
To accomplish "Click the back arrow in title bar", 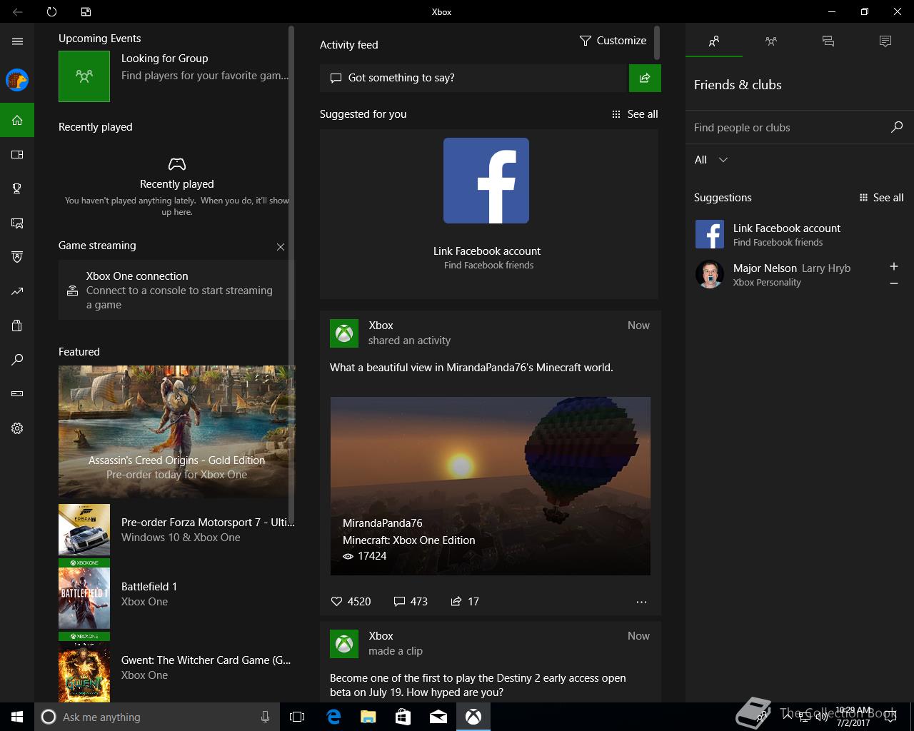I will click(17, 11).
